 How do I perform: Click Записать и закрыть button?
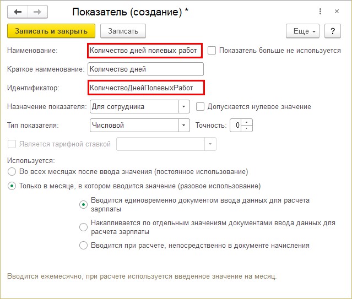click(51, 31)
